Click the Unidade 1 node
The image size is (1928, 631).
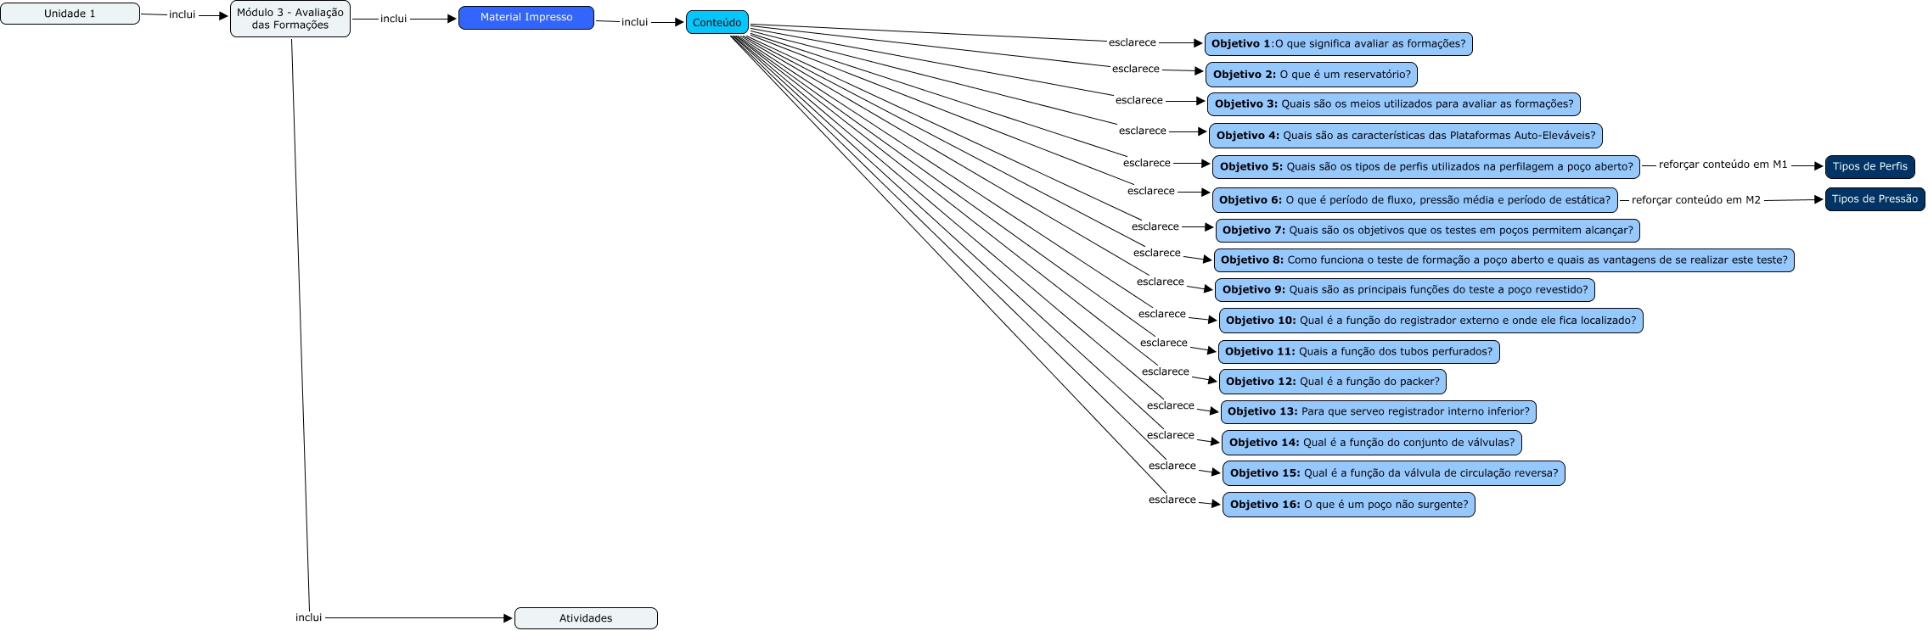pos(70,14)
